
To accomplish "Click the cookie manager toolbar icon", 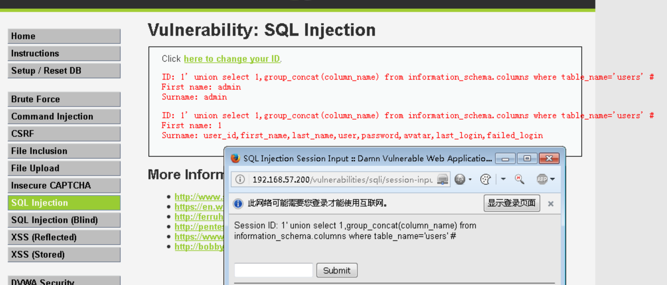I will pyautogui.click(x=486, y=179).
